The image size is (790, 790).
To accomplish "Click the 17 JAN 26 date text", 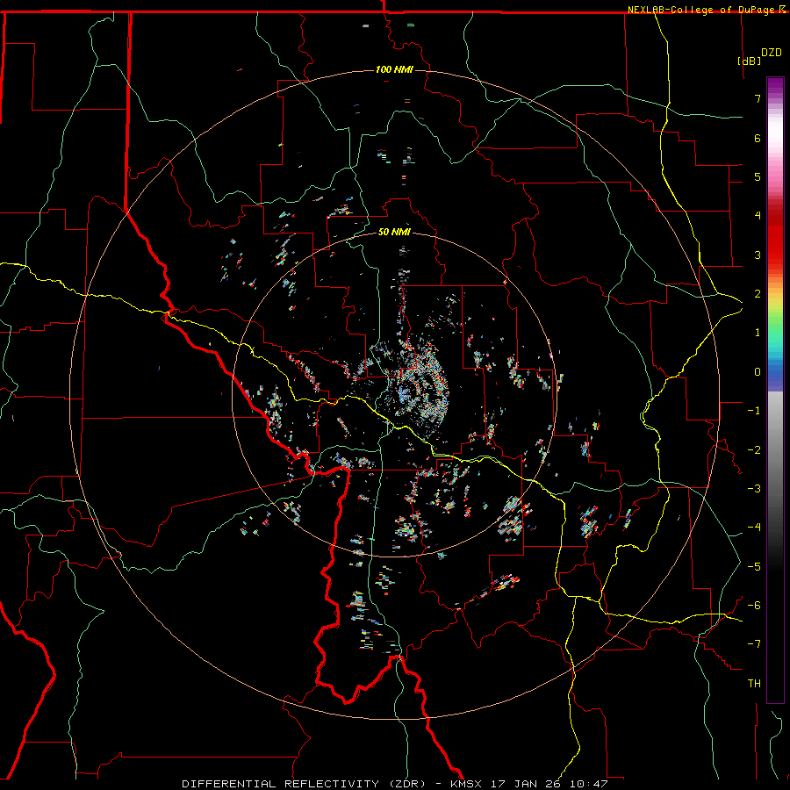I will [526, 784].
